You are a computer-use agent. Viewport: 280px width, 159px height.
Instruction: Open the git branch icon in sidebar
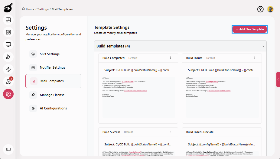point(8,57)
